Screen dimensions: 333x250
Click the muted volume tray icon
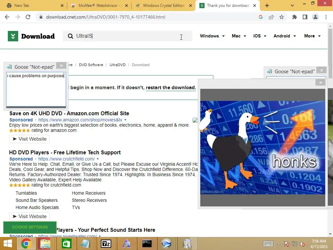point(302,244)
